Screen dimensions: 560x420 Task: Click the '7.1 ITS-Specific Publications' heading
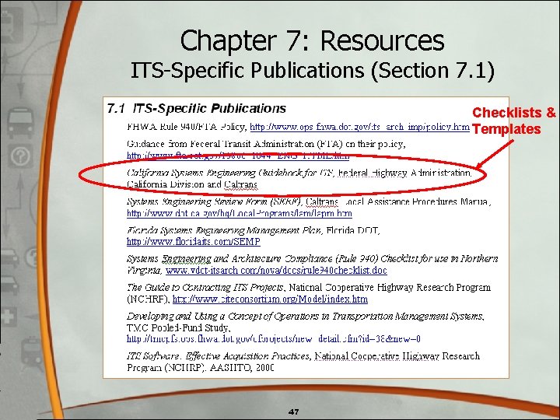point(197,108)
